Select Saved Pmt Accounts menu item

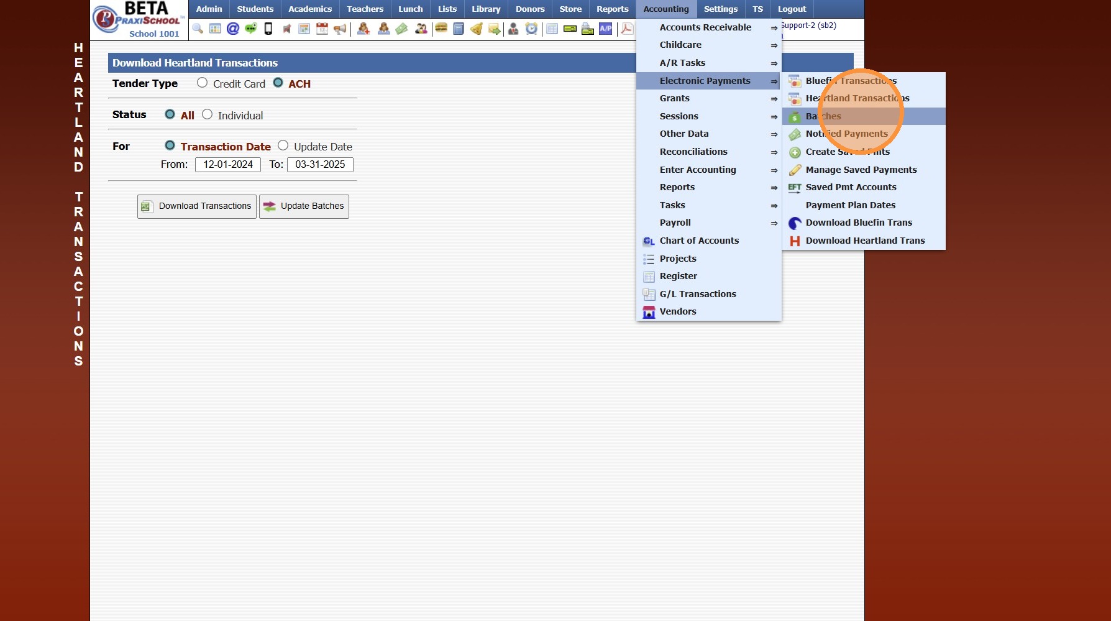(864, 187)
